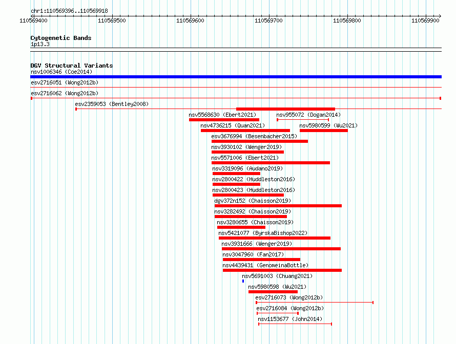The width and height of the screenshot is (456, 344).
Task: Select the red nsv5980599 feature bar
Action: tap(324, 131)
